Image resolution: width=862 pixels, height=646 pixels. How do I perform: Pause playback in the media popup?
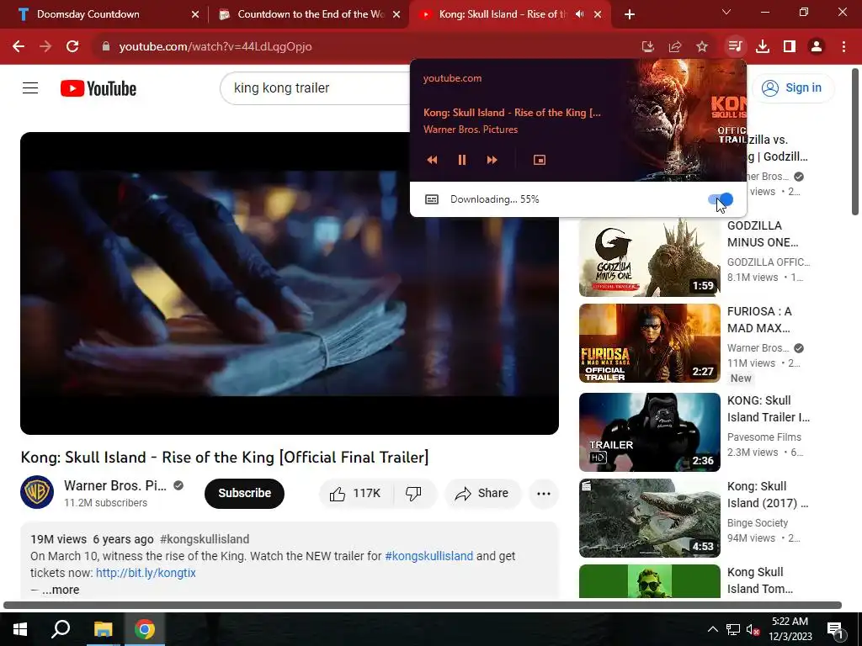coord(462,160)
